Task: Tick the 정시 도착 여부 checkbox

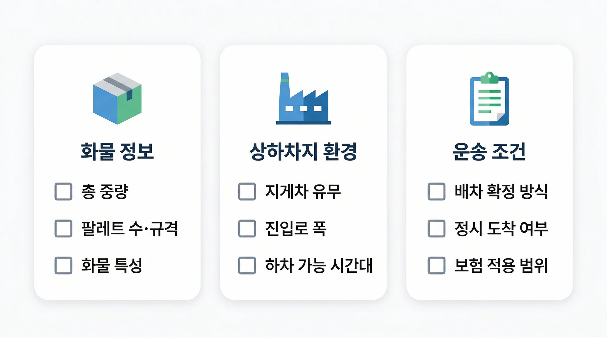Action: pos(436,228)
